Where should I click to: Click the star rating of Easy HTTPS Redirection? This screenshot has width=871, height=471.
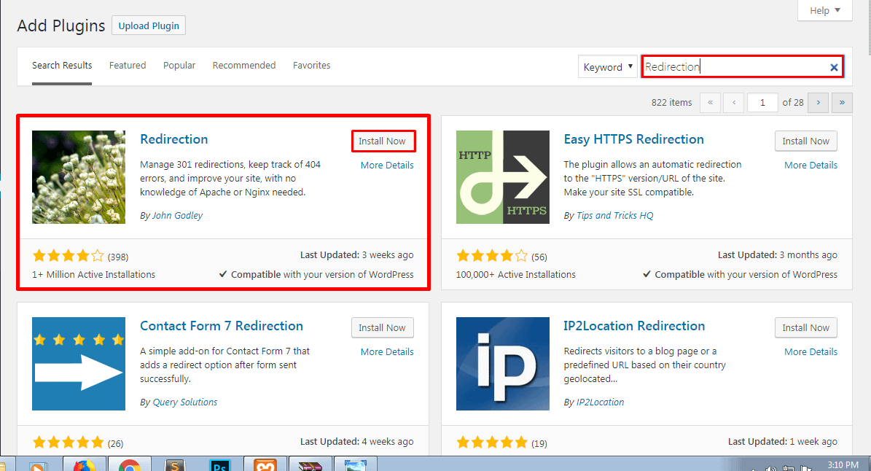[492, 256]
